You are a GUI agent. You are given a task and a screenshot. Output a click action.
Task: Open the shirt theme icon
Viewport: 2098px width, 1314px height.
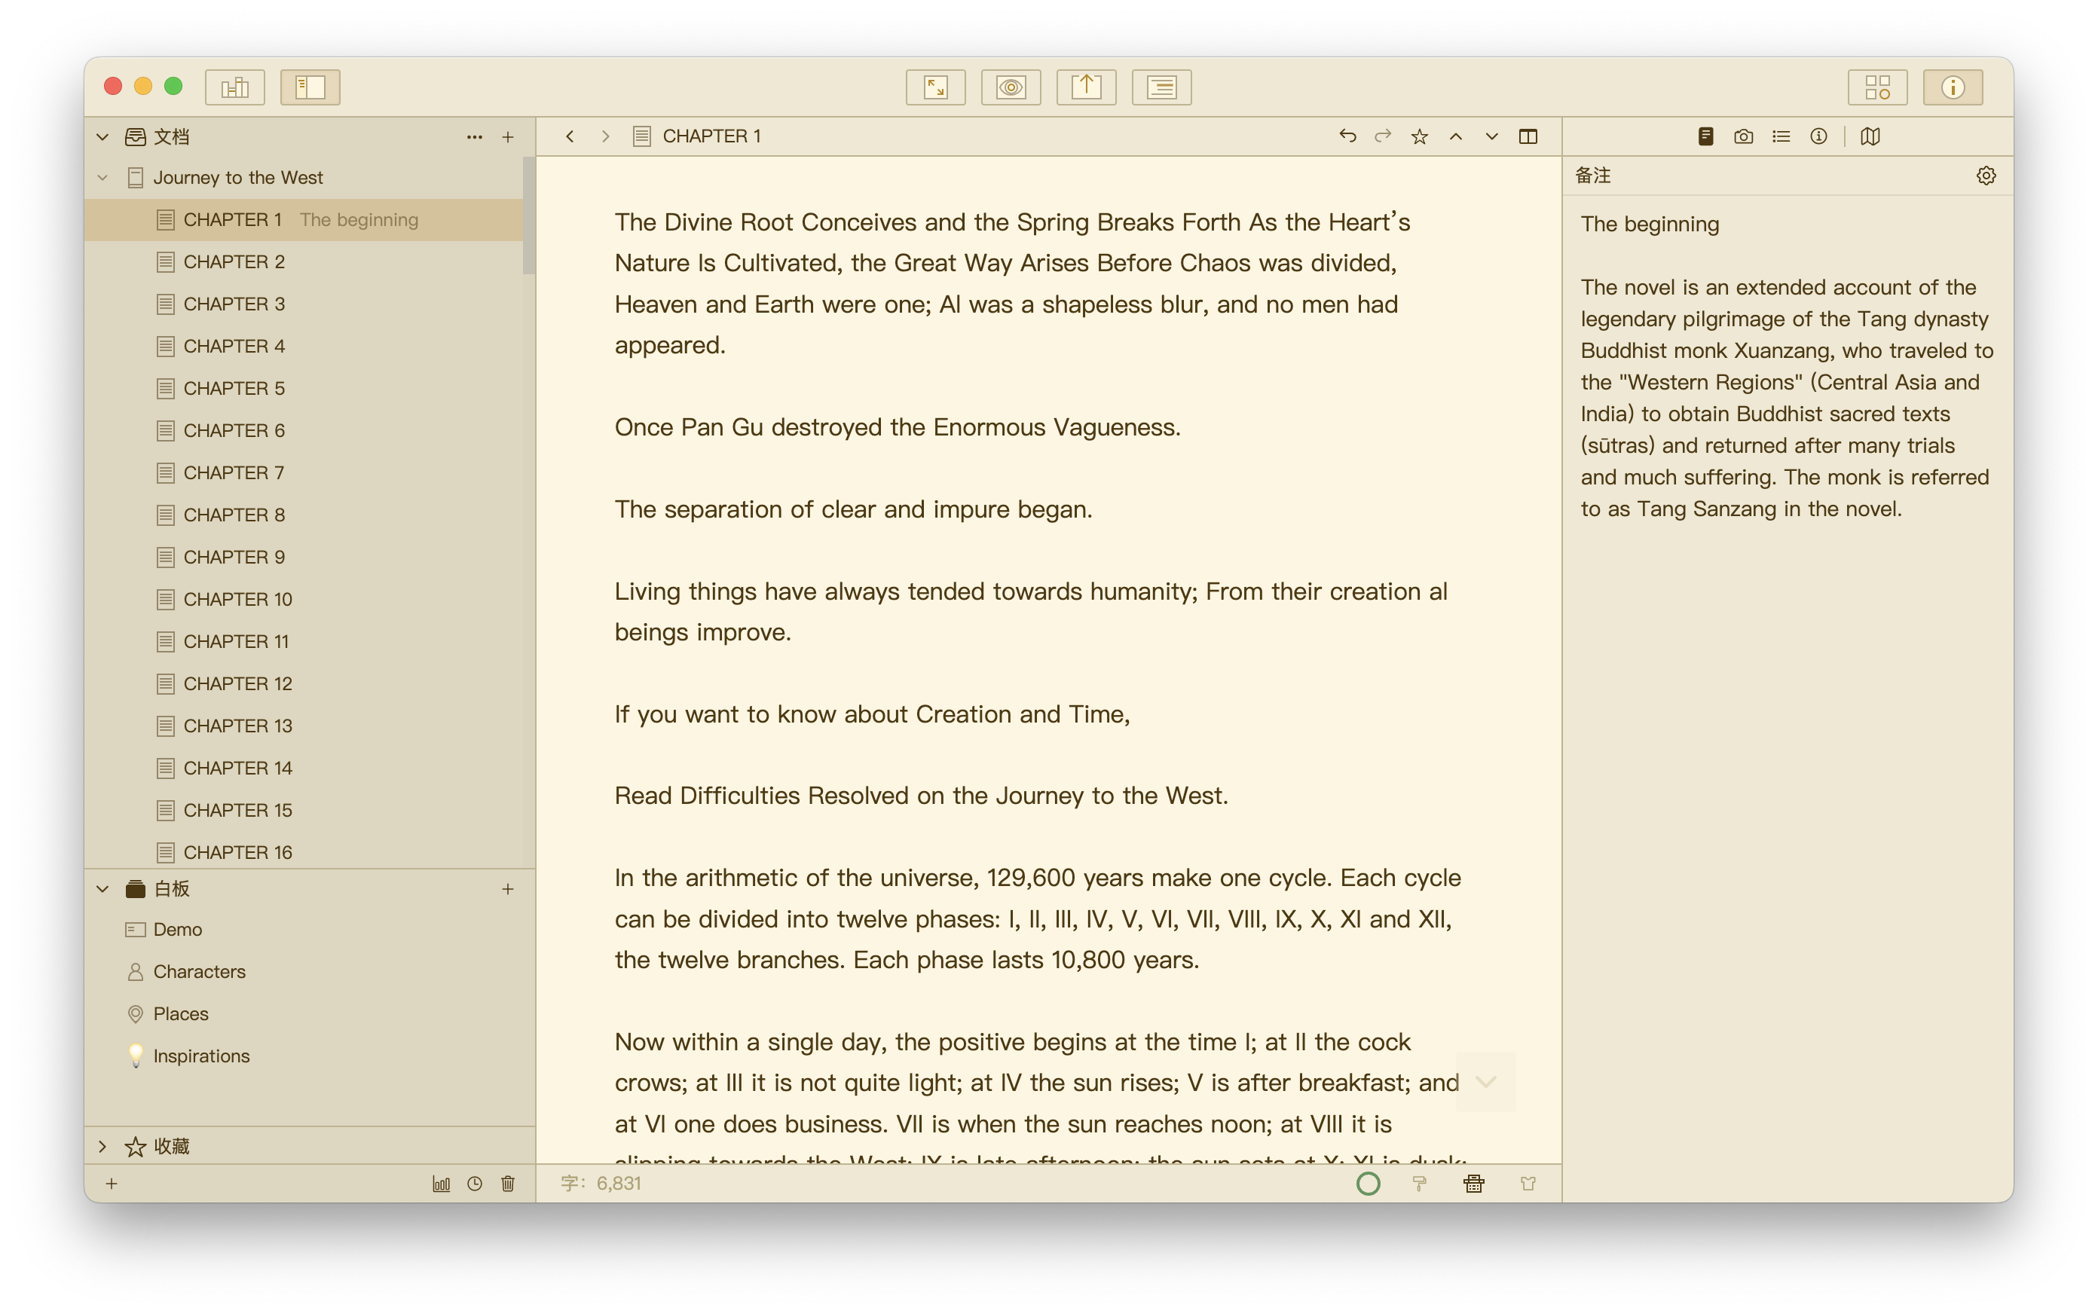pyautogui.click(x=1529, y=1184)
